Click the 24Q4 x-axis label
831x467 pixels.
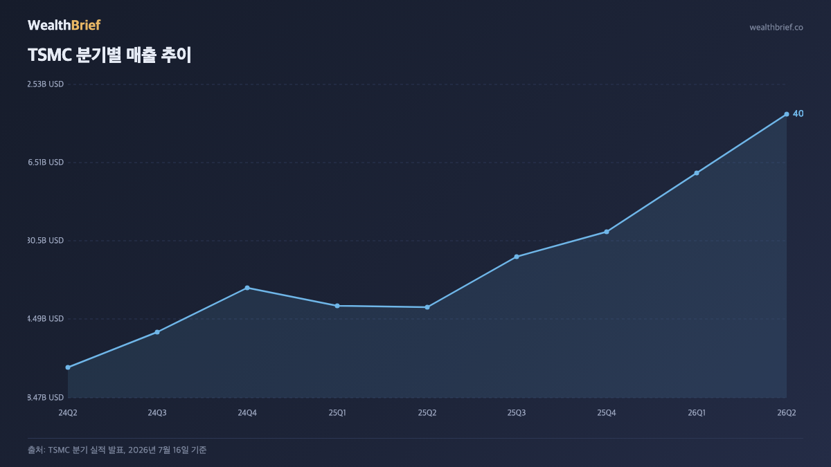[x=247, y=413]
